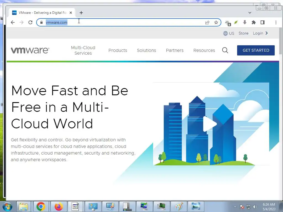Open the Products menu
The height and width of the screenshot is (212, 283).
click(x=118, y=50)
